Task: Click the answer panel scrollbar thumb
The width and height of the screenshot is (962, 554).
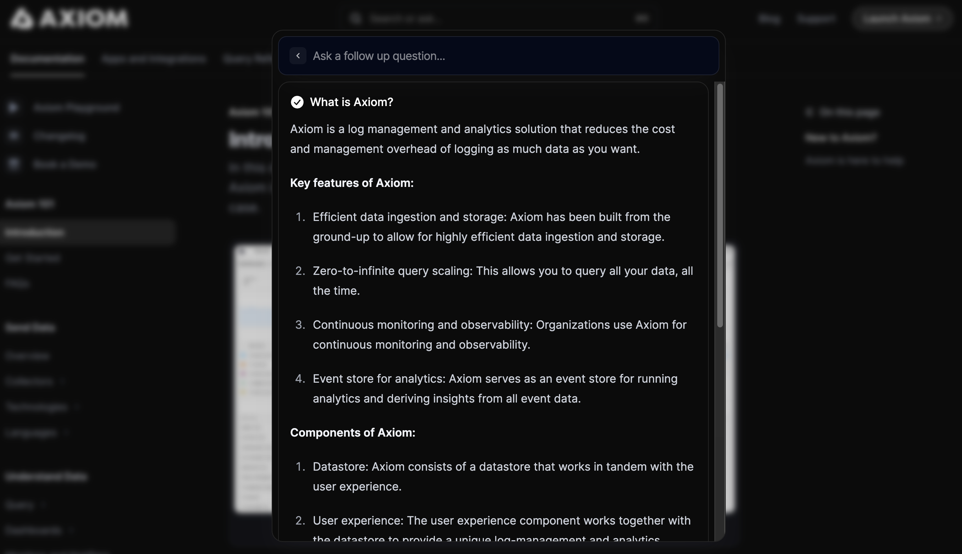Action: (x=720, y=205)
